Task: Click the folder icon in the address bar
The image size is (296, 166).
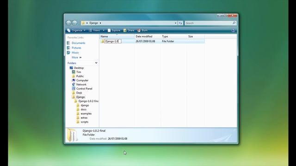Action: [x=83, y=23]
